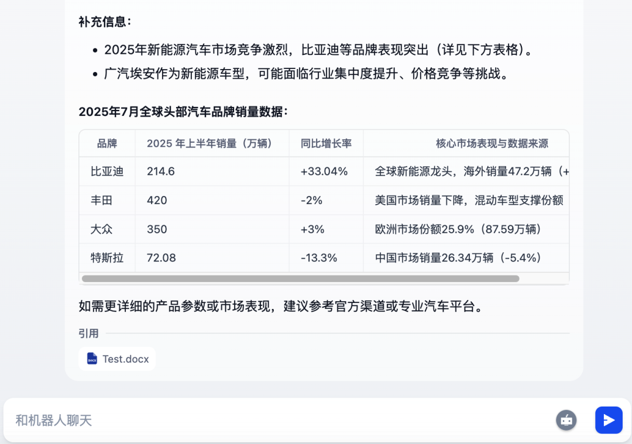The height and width of the screenshot is (444, 632).
Task: Click the 比亚迪 brand cell
Action: pyautogui.click(x=107, y=171)
